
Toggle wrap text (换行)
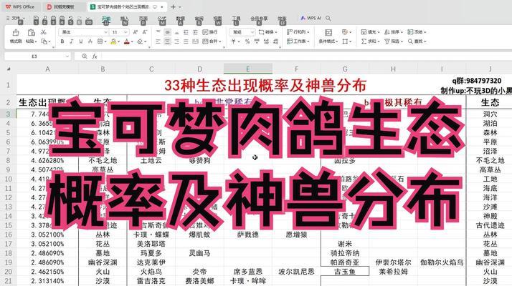pyautogui.click(x=210, y=32)
